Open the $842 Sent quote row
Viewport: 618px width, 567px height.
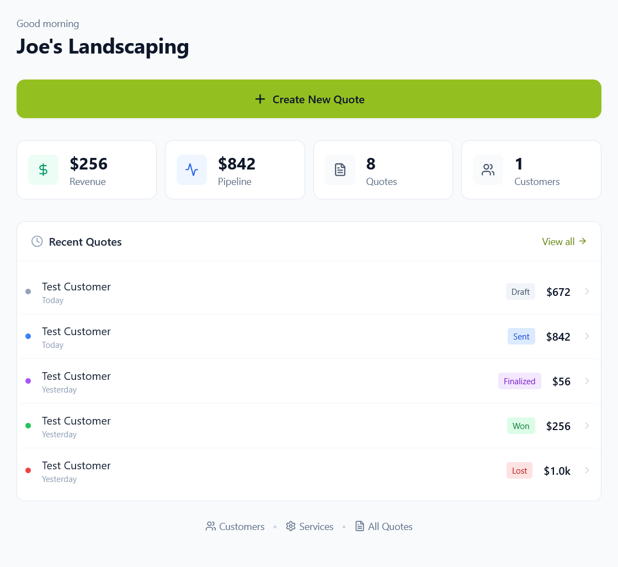click(276, 336)
